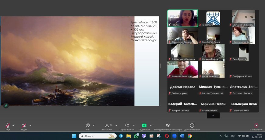Viewport: 265px width, 140px height.
Task: Click the panel divider handle beside slide
Action: click(x=160, y=66)
